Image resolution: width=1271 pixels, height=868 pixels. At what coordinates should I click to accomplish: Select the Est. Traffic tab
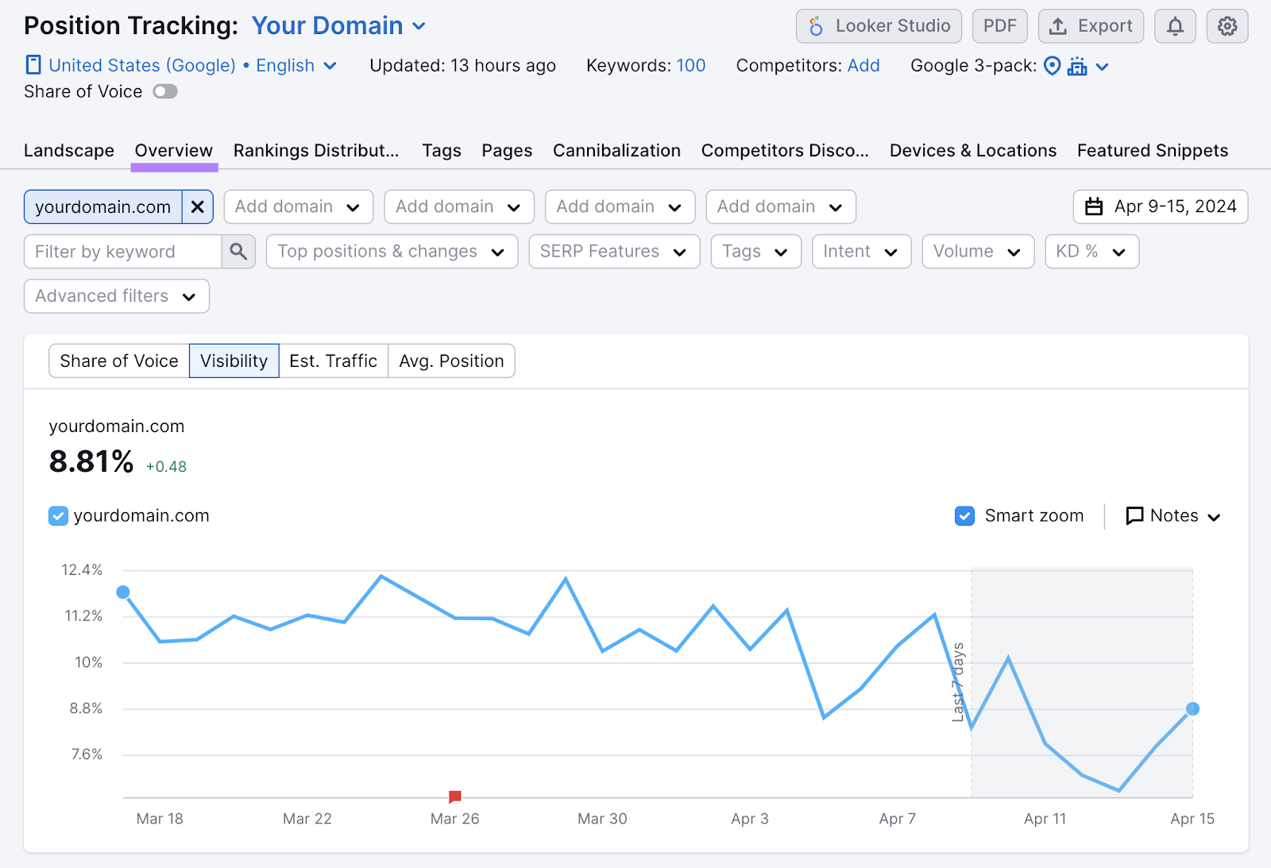pyautogui.click(x=333, y=361)
